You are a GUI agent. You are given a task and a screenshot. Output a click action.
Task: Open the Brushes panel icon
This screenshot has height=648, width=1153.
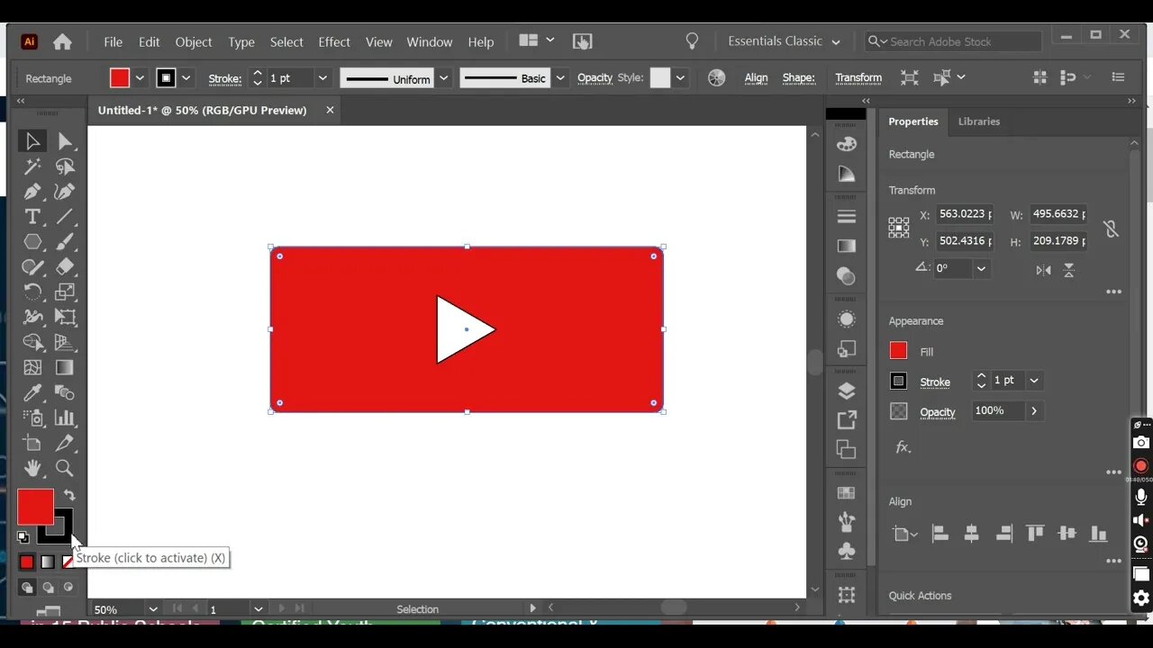point(847,521)
